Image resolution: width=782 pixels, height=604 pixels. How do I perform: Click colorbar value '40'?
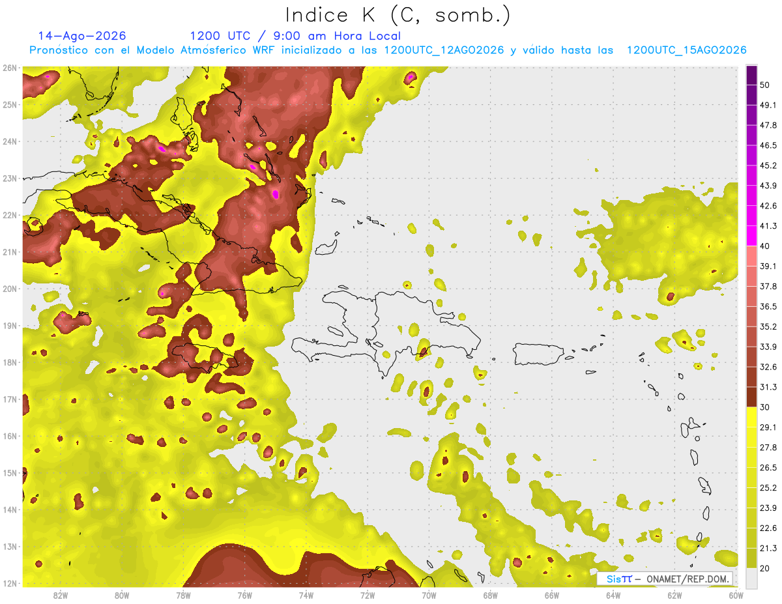coord(766,246)
